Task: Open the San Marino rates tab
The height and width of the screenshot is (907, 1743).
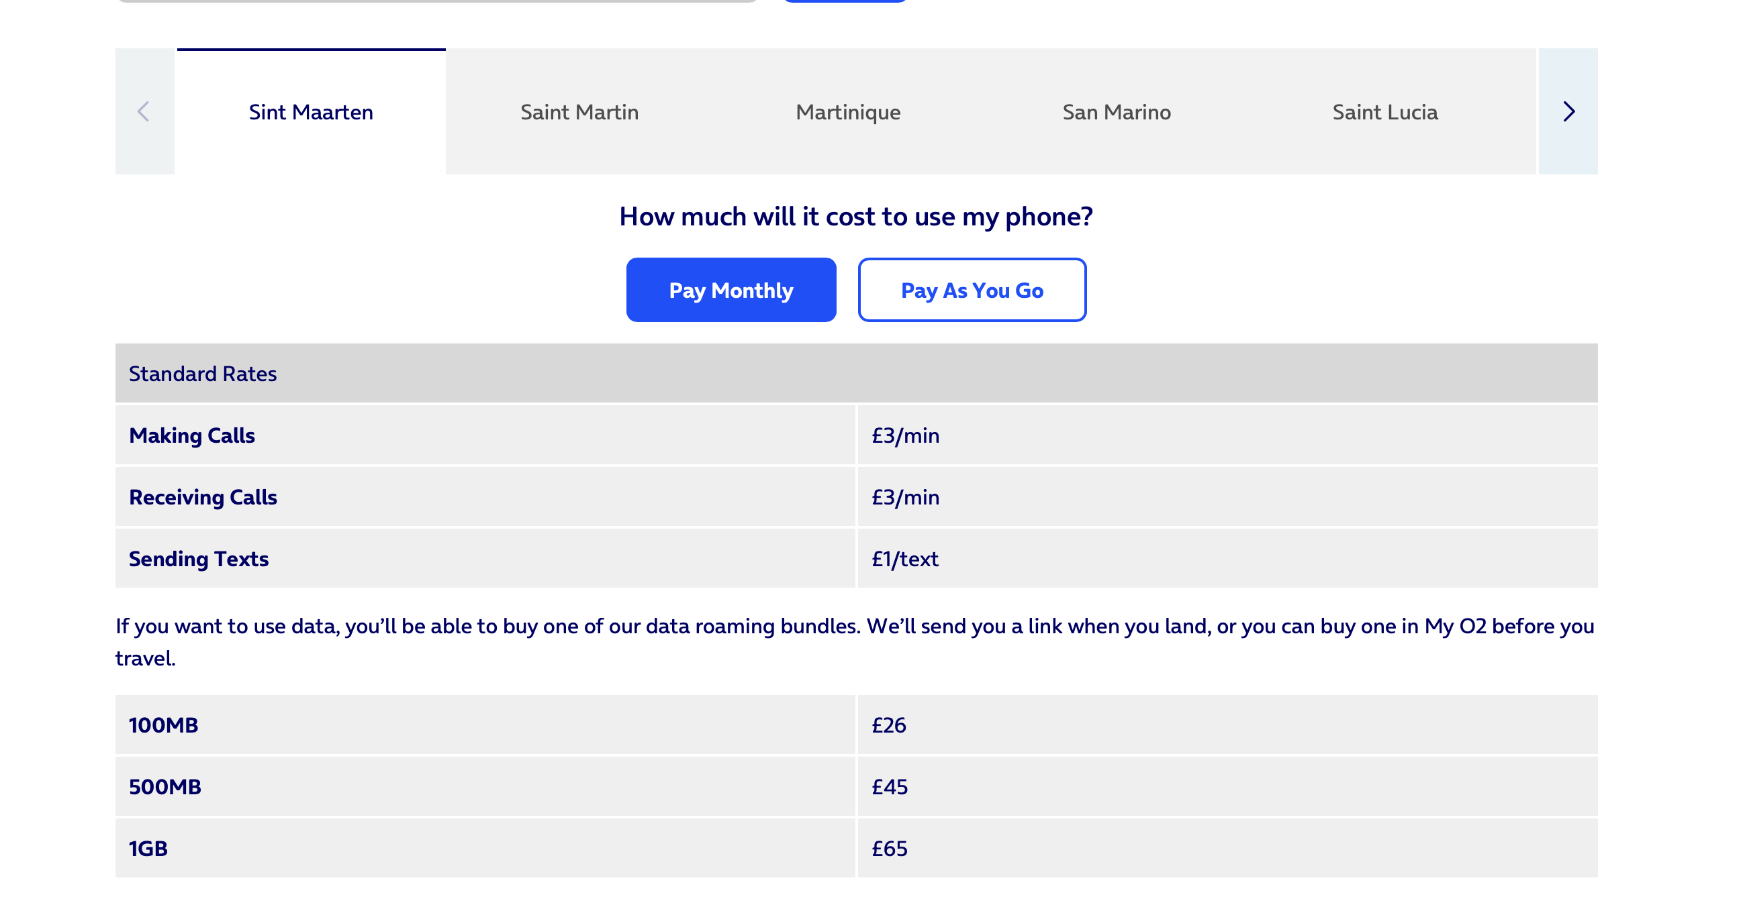Action: tap(1117, 112)
